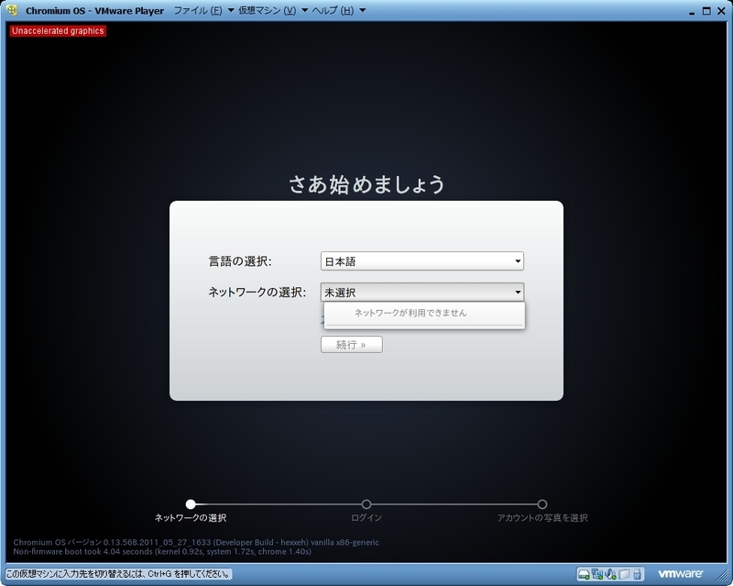Open the hard disk device status icon
Image resolution: width=733 pixels, height=586 pixels.
point(584,574)
